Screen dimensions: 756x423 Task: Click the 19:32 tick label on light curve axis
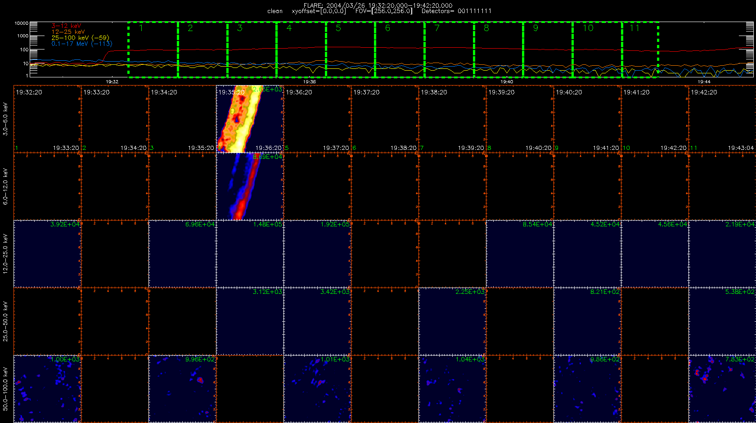click(x=112, y=82)
